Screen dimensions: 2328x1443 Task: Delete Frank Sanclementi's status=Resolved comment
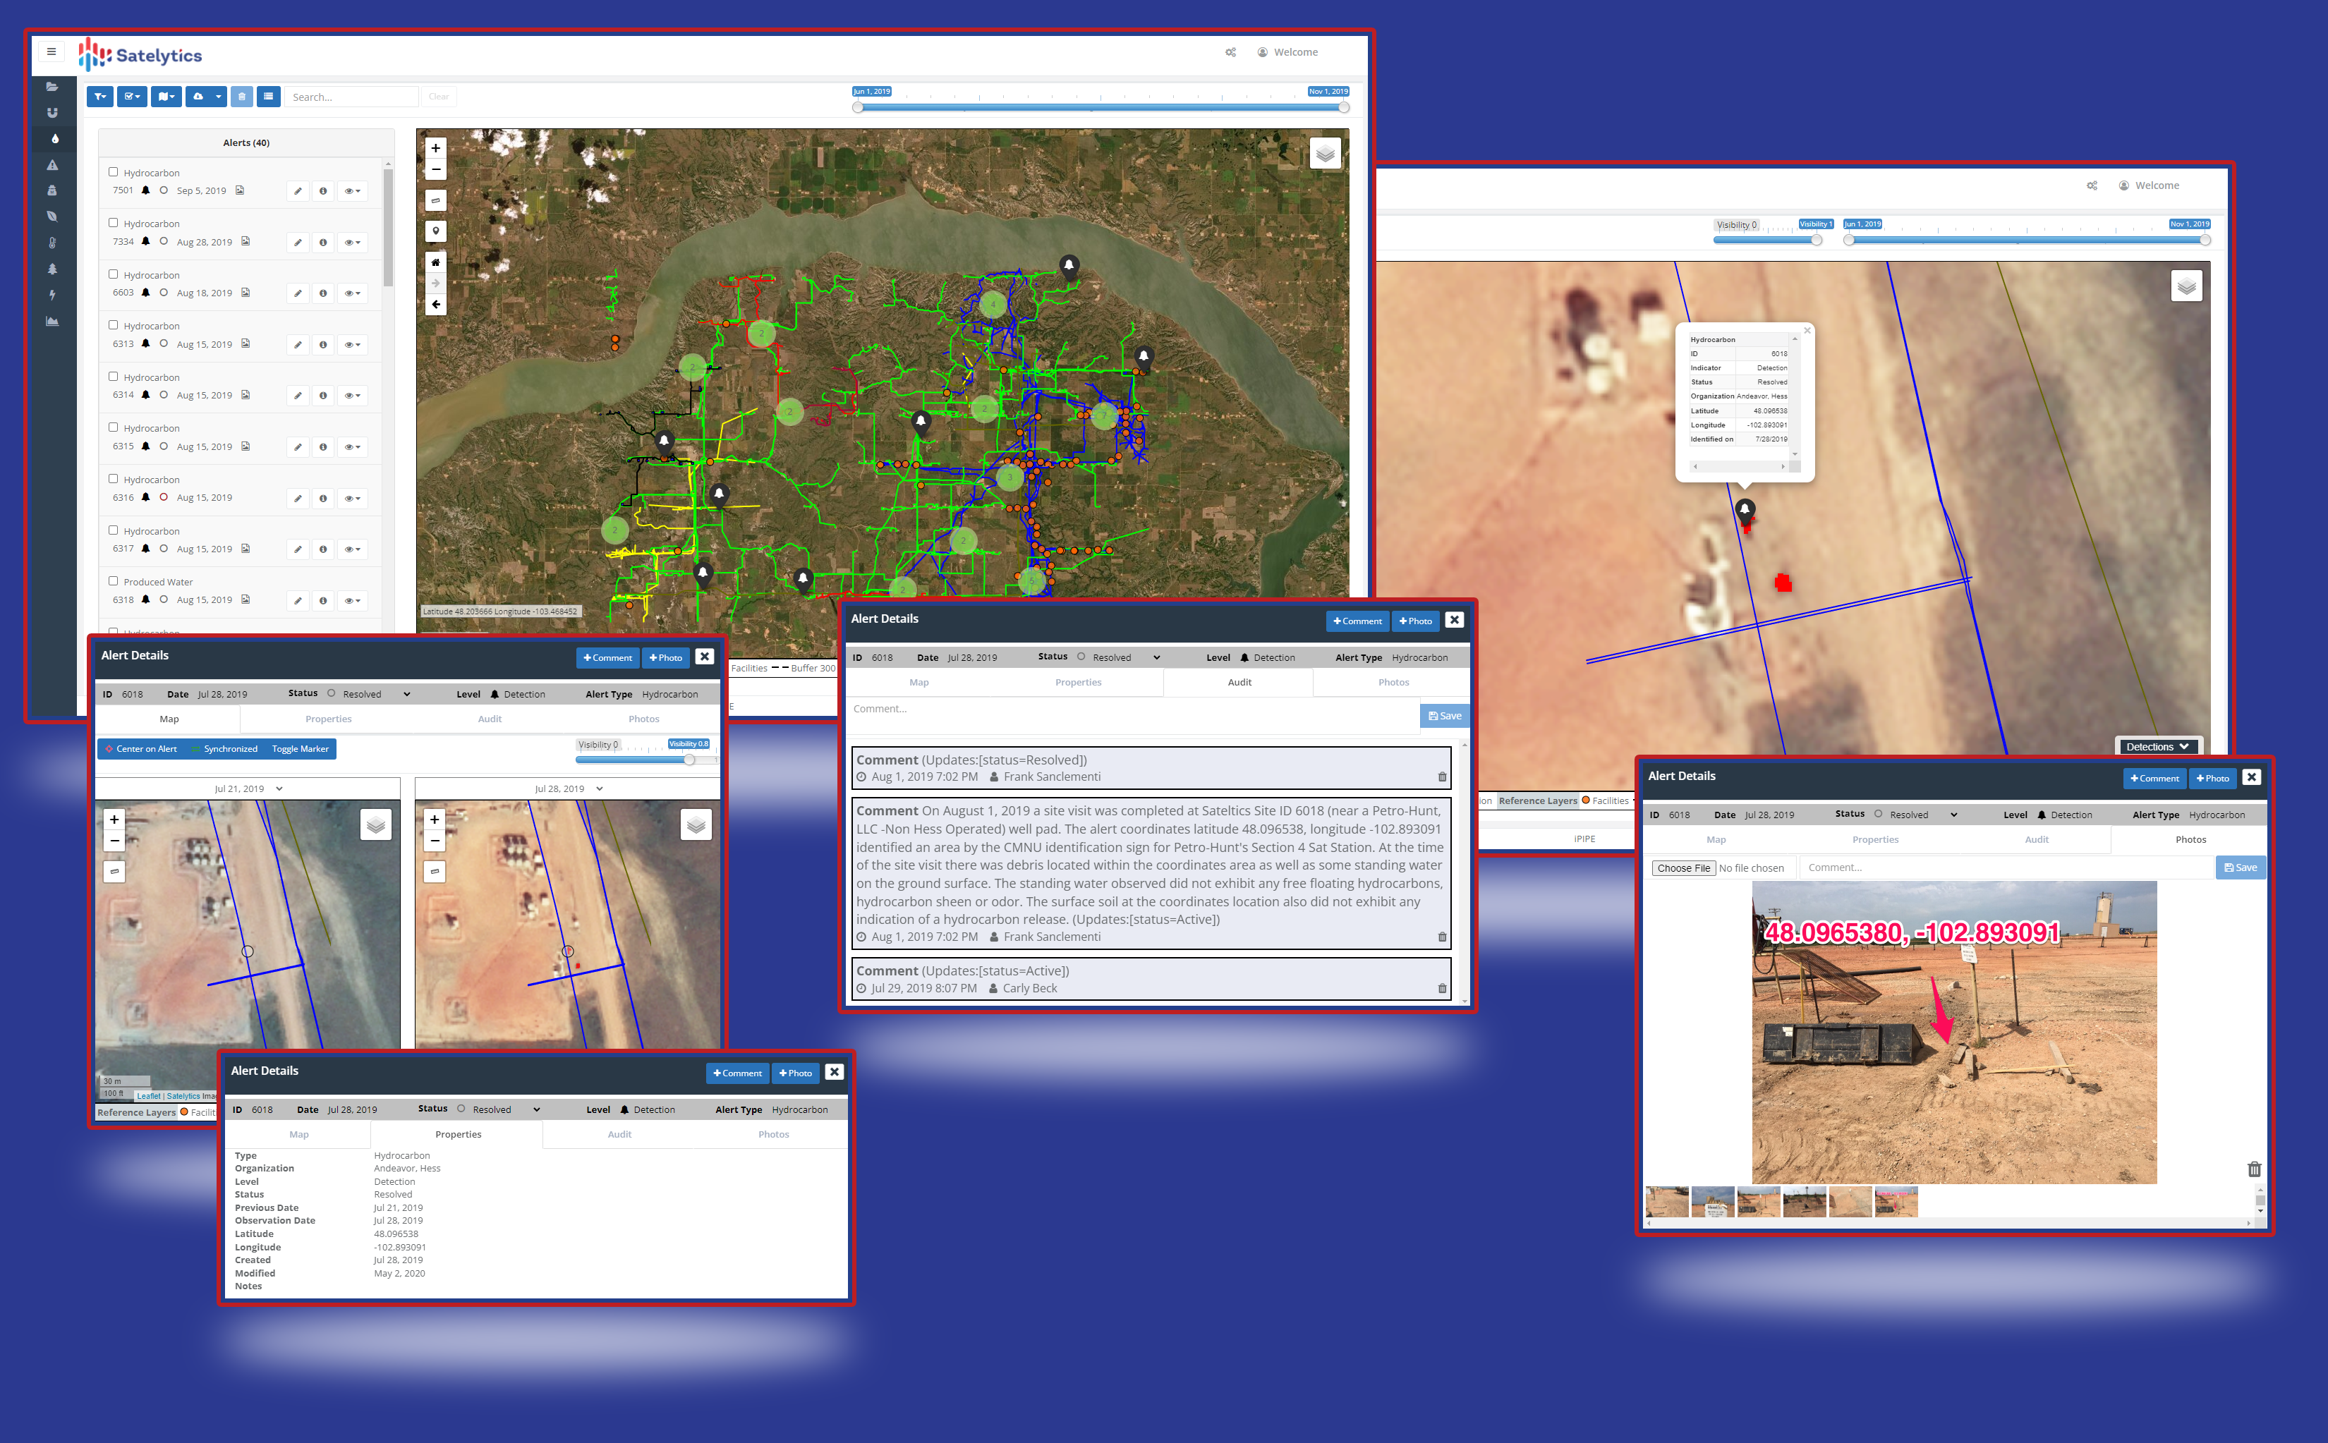1442,777
